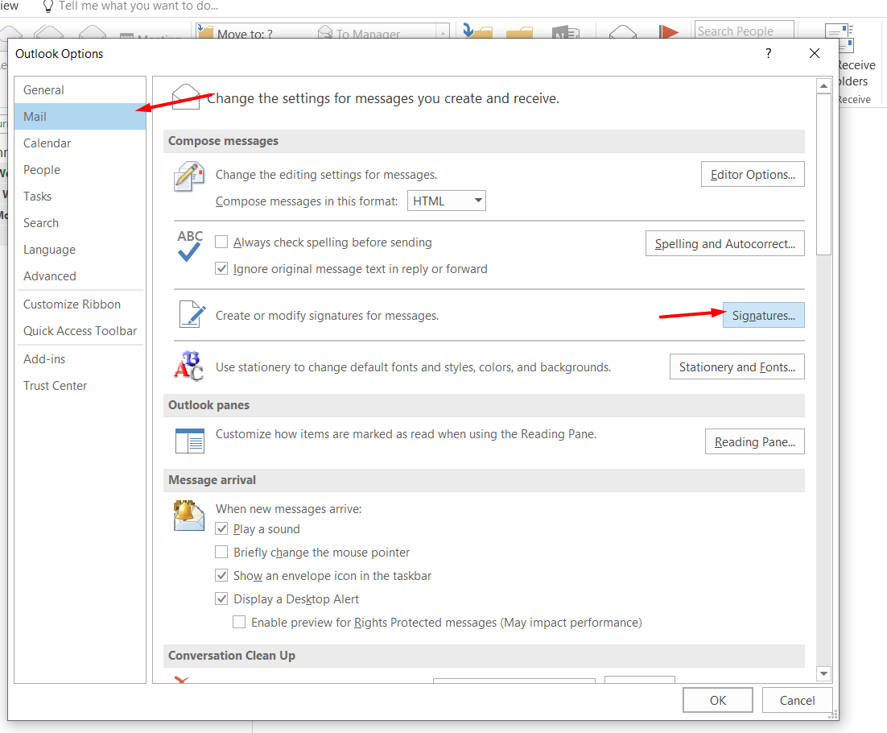This screenshot has width=887, height=733.
Task: Open the Add-ins category
Action: click(x=80, y=359)
